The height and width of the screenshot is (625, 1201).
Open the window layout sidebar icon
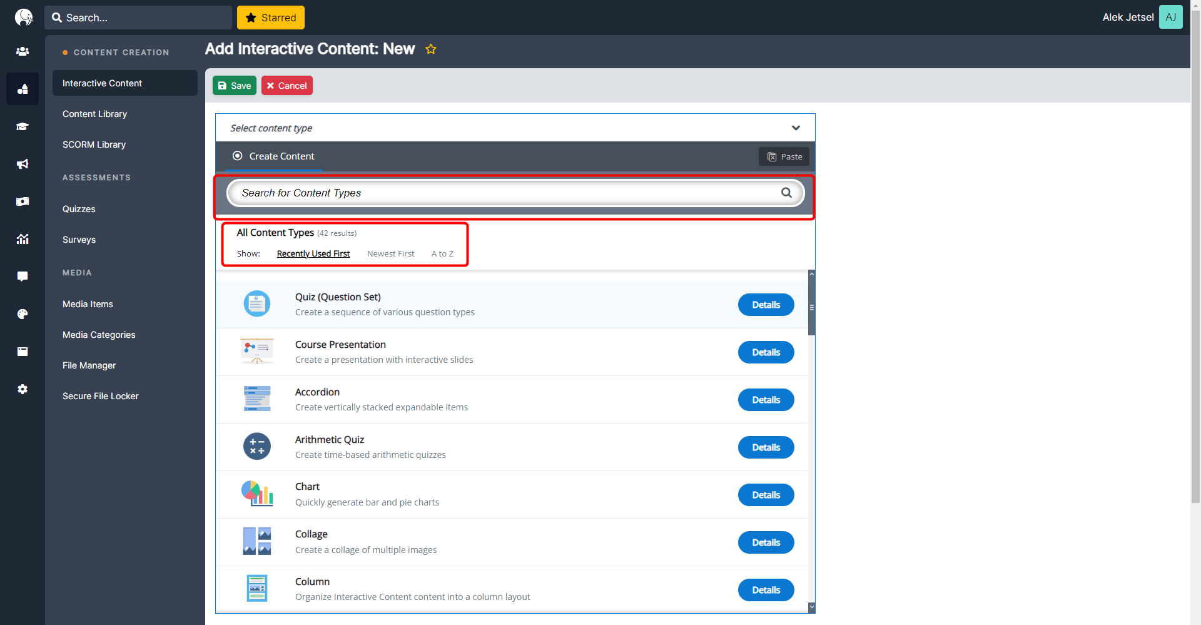(23, 352)
